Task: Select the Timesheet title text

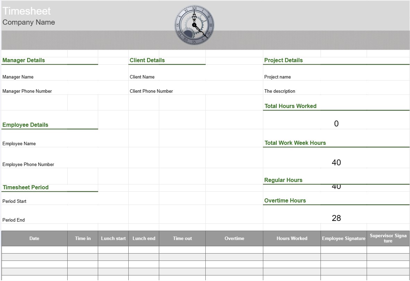Action: click(27, 11)
